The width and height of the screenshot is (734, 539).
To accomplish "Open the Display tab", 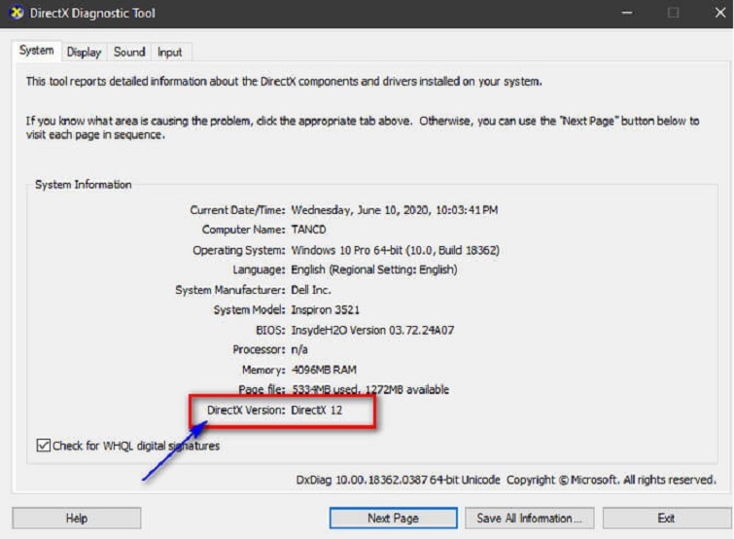I will pyautogui.click(x=84, y=53).
